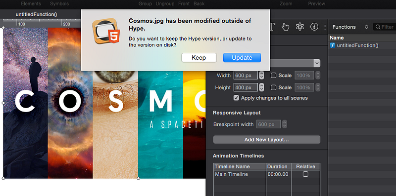Image resolution: width=396 pixels, height=196 pixels.
Task: Click the Hype app icon in dialog
Action: (x=106, y=31)
